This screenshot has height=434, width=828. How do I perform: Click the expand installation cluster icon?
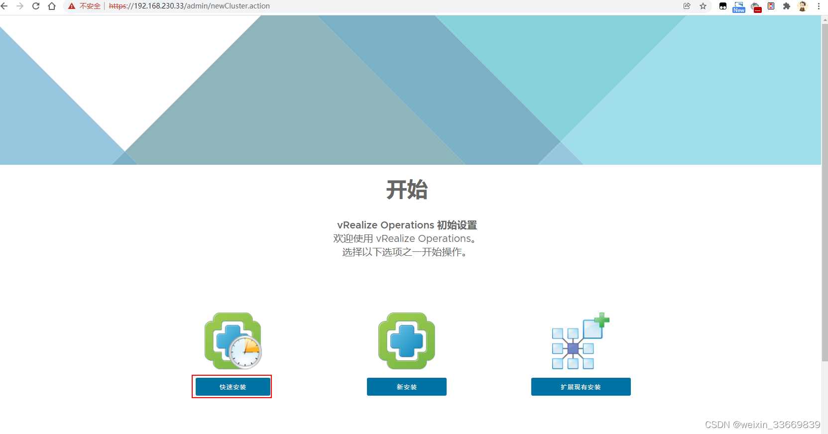click(581, 341)
